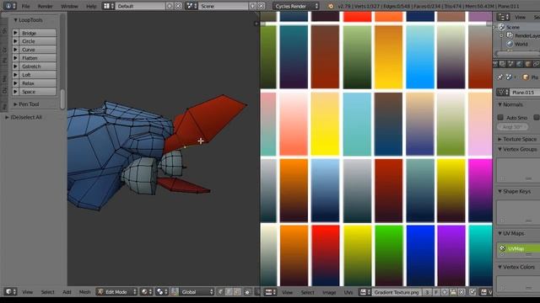Click the Object properties tab icon
Screen dimensions: 540x303
click(x=528, y=64)
